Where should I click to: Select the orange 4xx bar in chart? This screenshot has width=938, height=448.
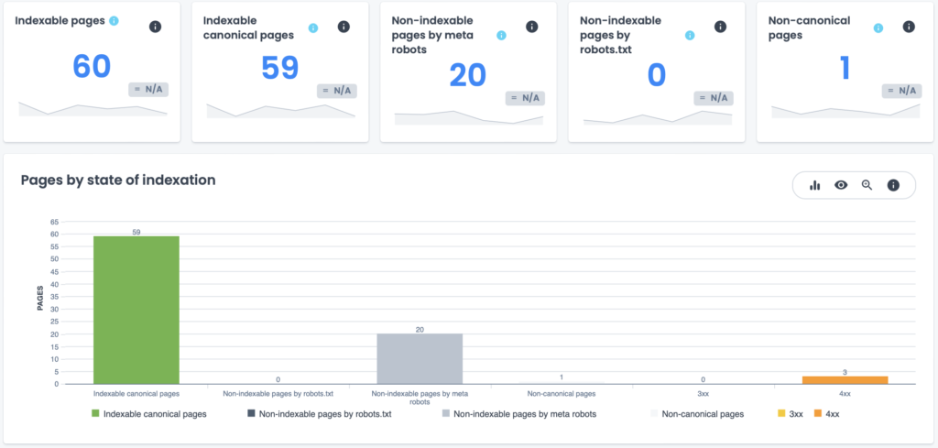845,379
